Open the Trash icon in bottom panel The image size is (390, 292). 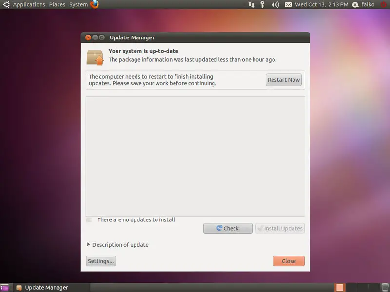click(385, 288)
